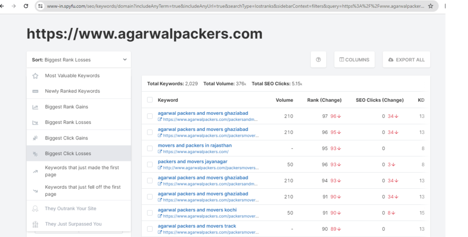Click the chart icon beside Biggest Rank Gains
The image size is (468, 237).
(35, 107)
